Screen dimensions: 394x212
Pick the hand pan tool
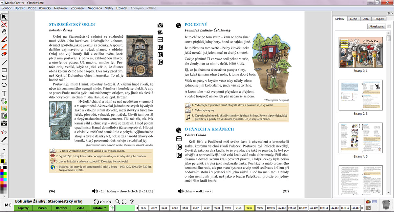4,32
